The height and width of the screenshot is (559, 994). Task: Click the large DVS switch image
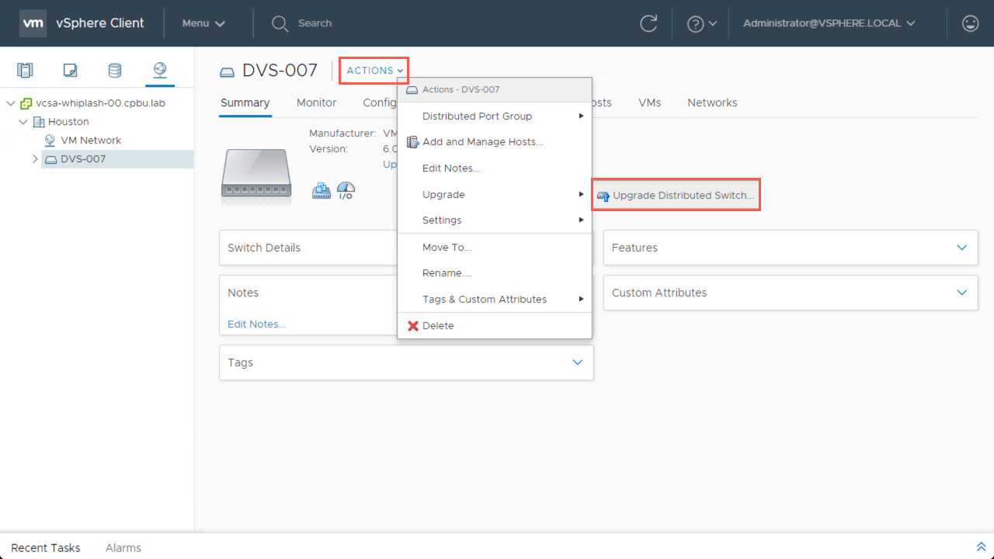coord(256,175)
